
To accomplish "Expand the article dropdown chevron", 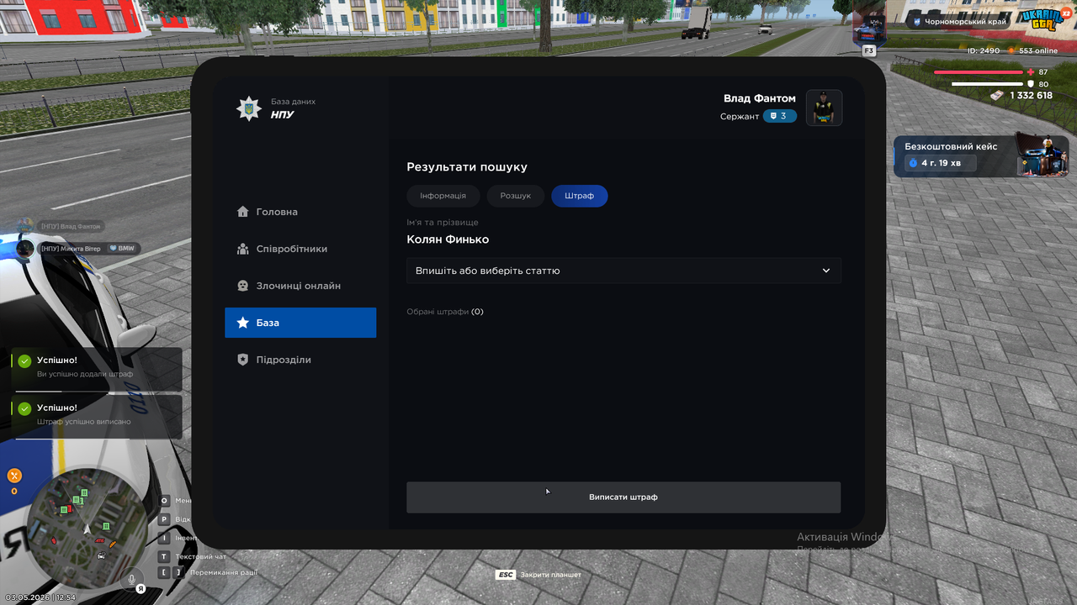I will (826, 271).
